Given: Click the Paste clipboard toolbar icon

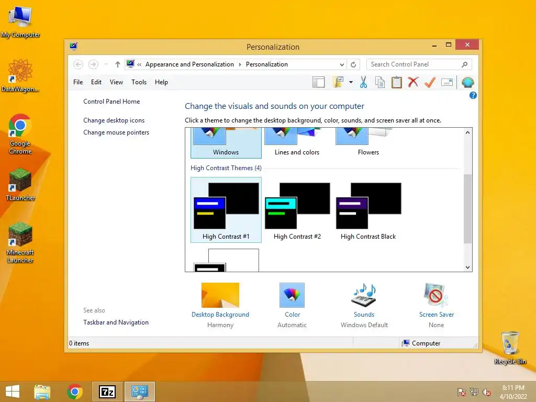Looking at the screenshot, I should click(x=397, y=82).
